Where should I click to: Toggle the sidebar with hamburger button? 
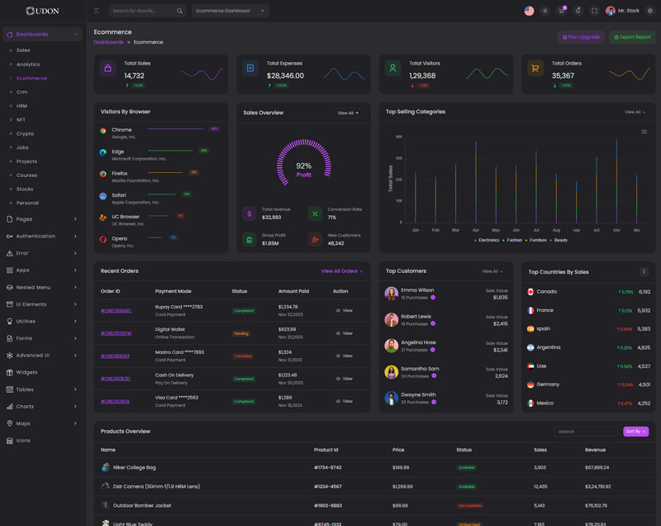click(97, 11)
